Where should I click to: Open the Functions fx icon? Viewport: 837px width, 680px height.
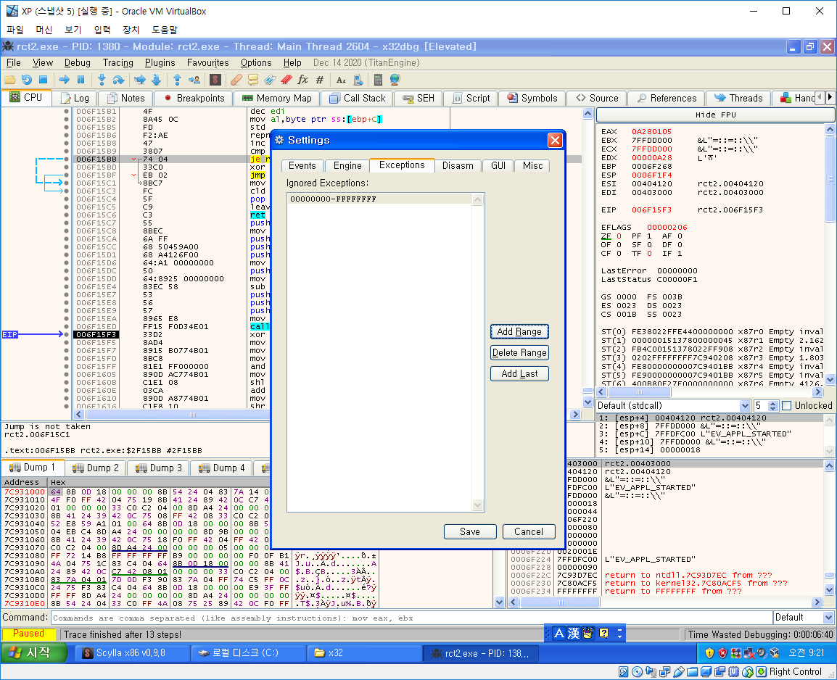pos(302,80)
